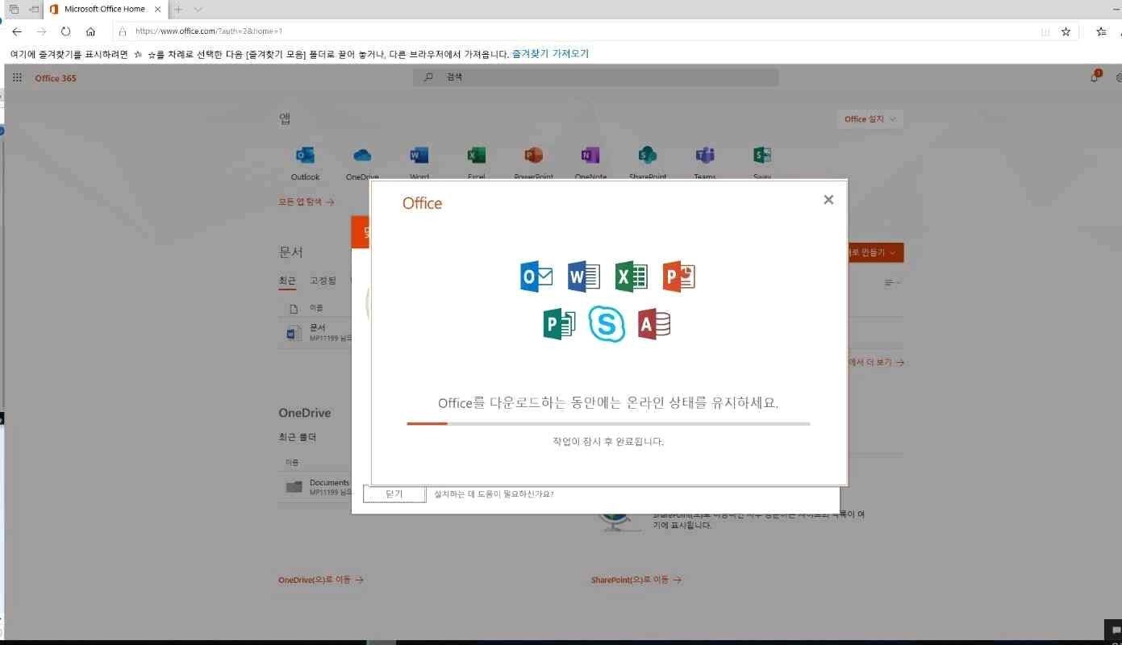Click the Publisher logo in the installer dialog
Image resolution: width=1122 pixels, height=645 pixels.
coord(559,324)
